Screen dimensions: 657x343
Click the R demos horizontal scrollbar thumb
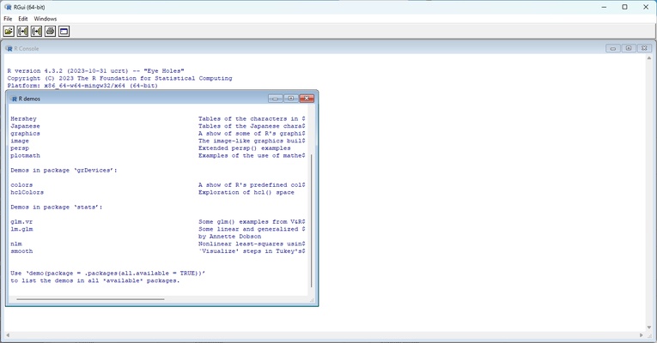[x=90, y=299]
